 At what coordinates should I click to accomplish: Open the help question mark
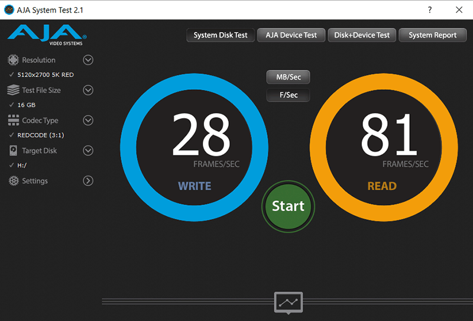[430, 9]
